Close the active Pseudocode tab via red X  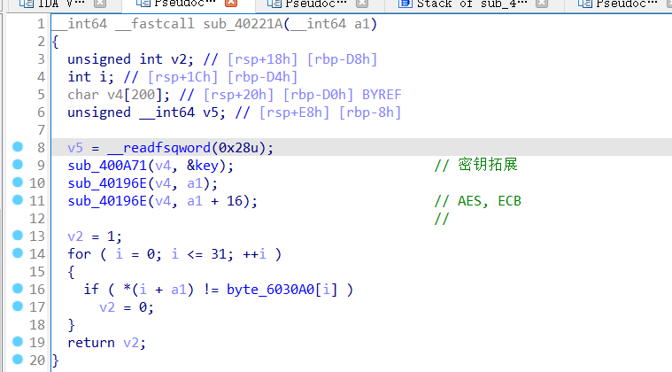[231, 3]
